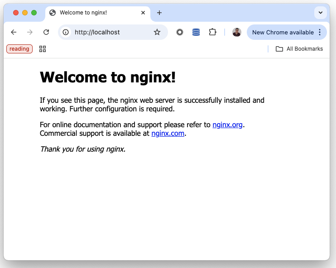The width and height of the screenshot is (336, 268).
Task: Click the forward navigation arrow
Action: pyautogui.click(x=30, y=32)
